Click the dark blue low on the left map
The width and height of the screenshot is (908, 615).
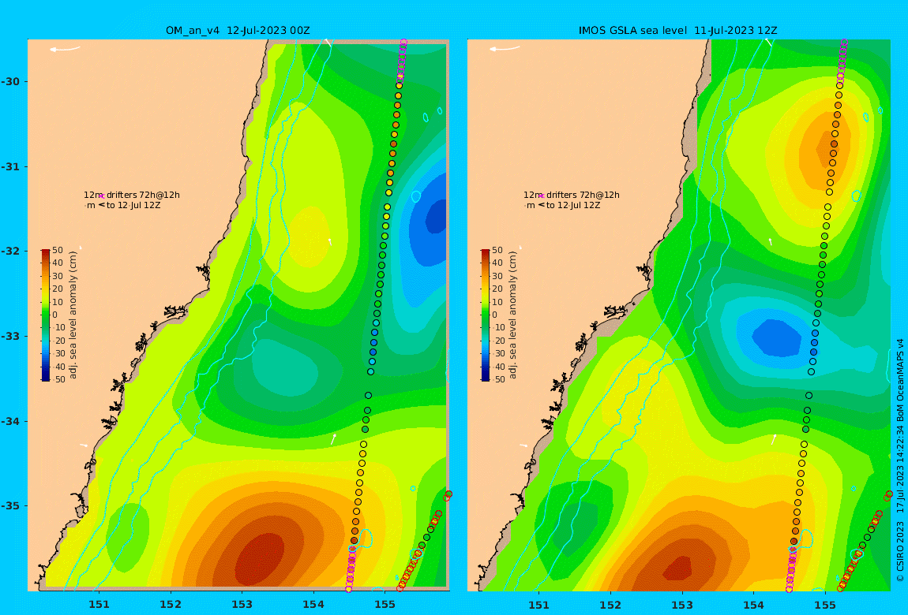point(437,218)
